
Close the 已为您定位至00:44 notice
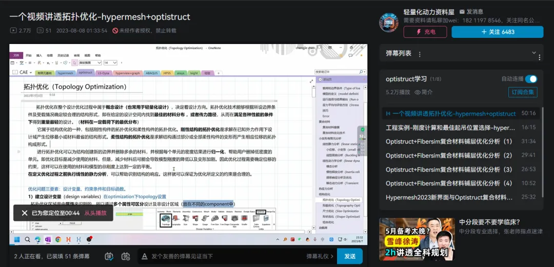[x=25, y=213]
